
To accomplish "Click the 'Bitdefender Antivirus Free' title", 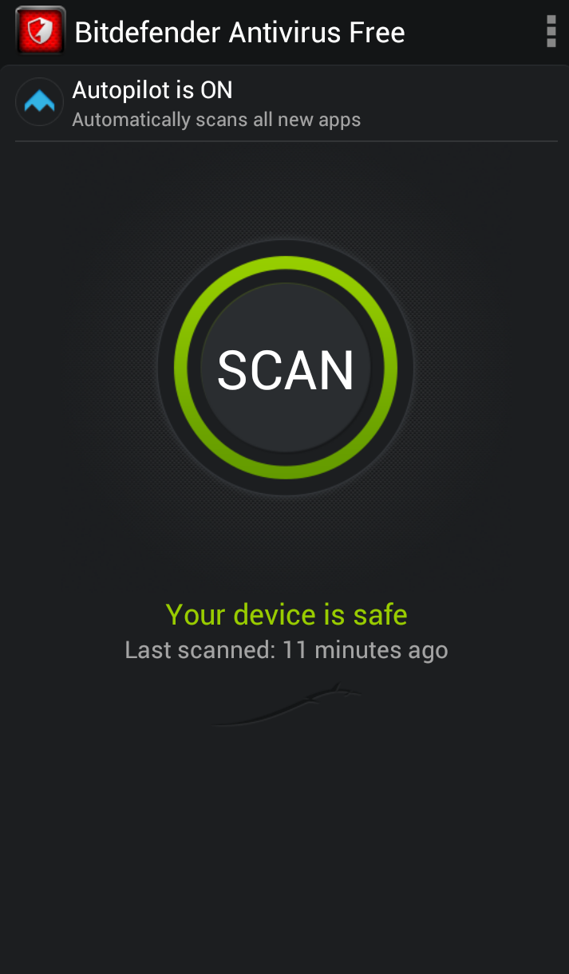I will tap(239, 33).
